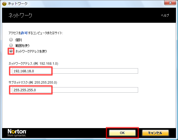Click the ネットワーク heading in the black banner
The image size is (178, 140).
tap(21, 15)
